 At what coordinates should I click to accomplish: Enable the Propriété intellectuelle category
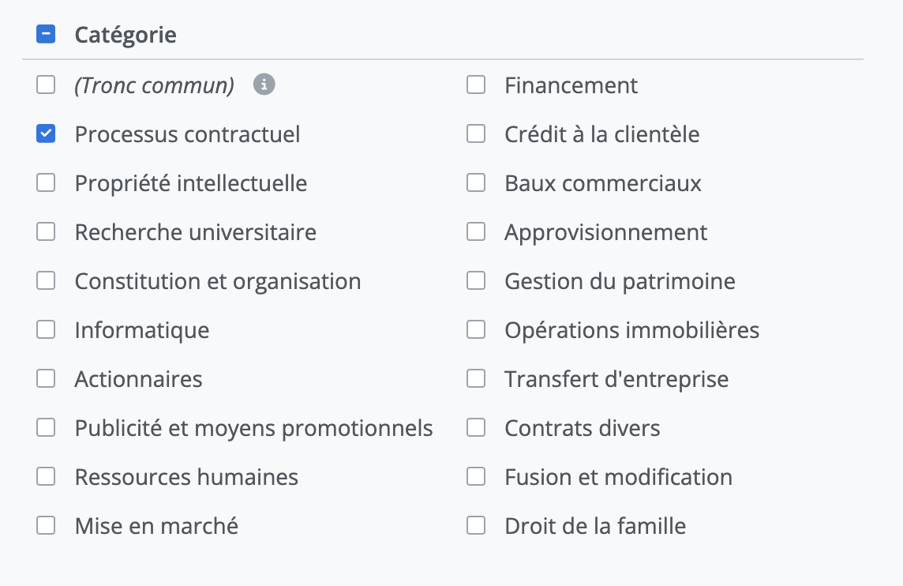click(46, 183)
